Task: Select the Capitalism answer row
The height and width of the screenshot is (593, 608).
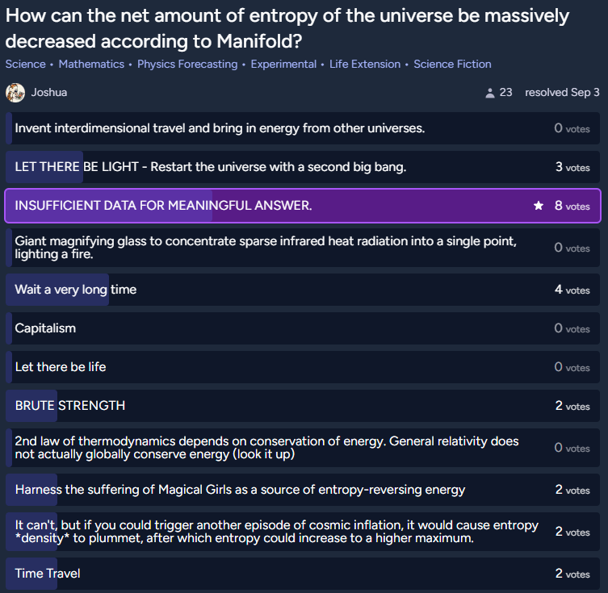Action: click(x=303, y=328)
